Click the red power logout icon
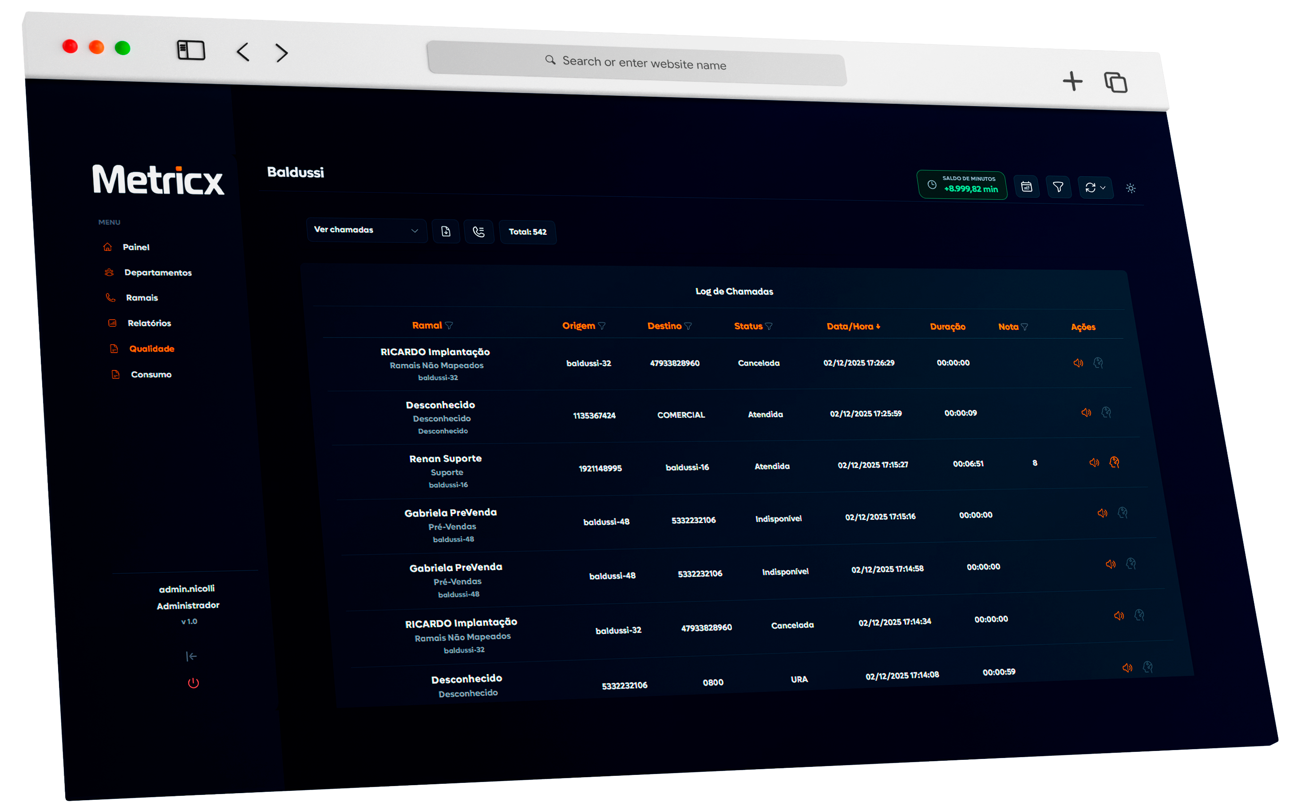Viewport: 1289px width, 810px height. point(193,683)
